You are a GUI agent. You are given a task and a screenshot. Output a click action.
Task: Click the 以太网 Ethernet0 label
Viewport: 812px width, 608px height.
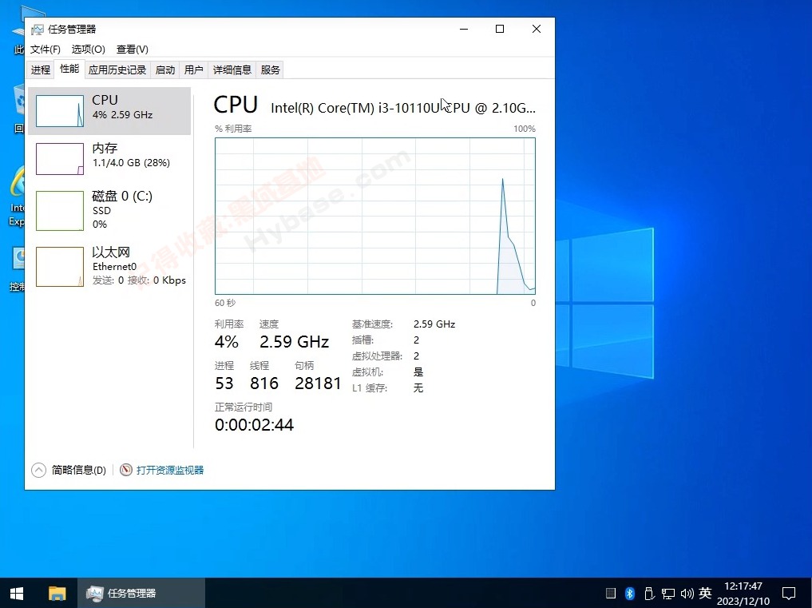coord(114,259)
